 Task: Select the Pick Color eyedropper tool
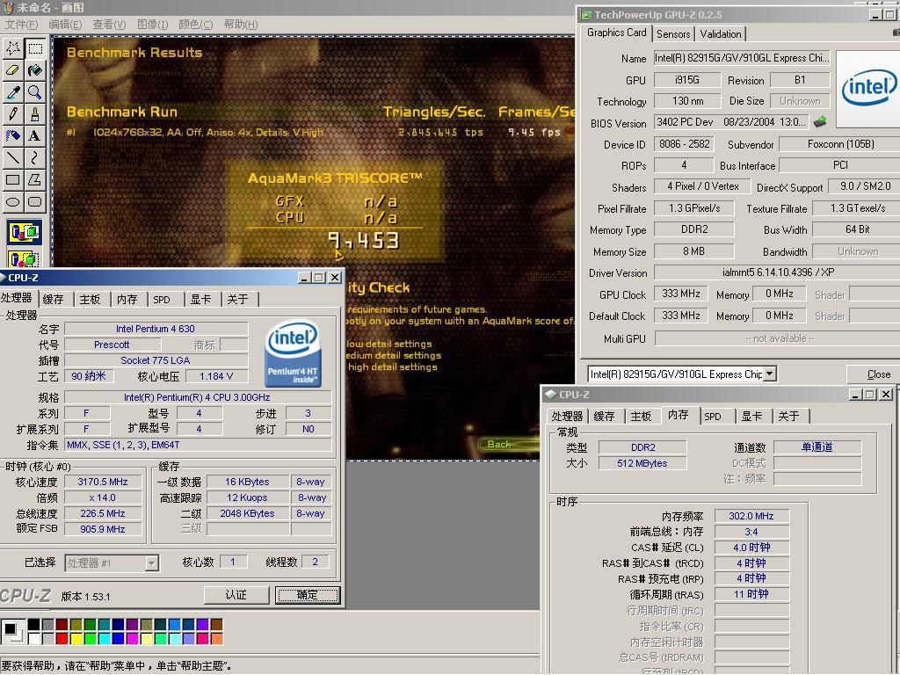(x=12, y=91)
